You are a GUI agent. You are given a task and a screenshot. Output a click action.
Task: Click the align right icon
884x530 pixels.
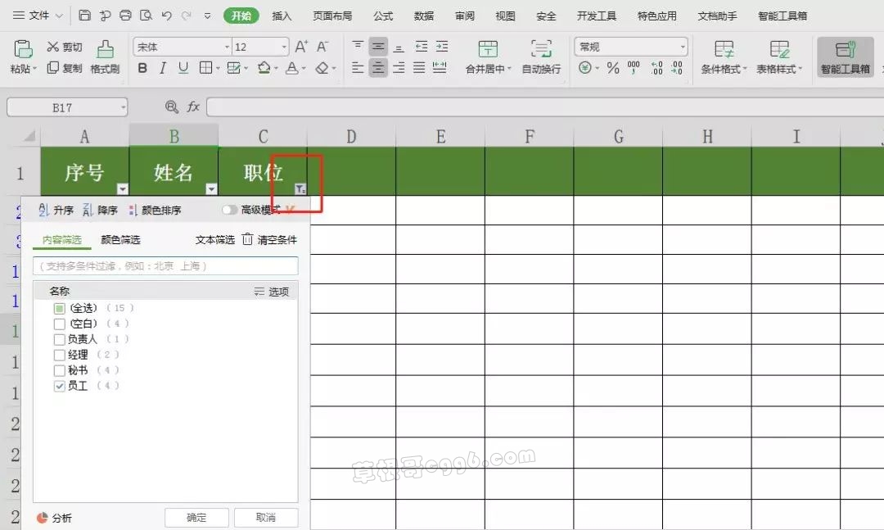[399, 68]
